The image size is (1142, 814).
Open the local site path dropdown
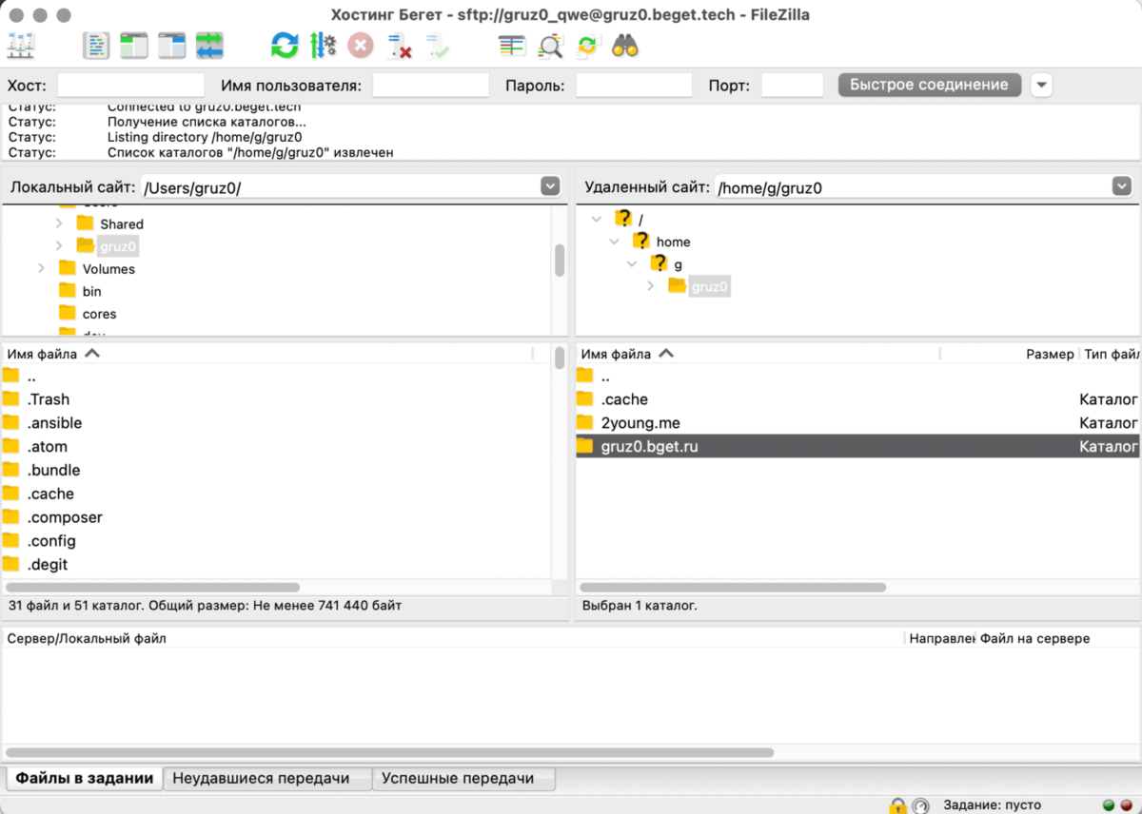point(550,186)
